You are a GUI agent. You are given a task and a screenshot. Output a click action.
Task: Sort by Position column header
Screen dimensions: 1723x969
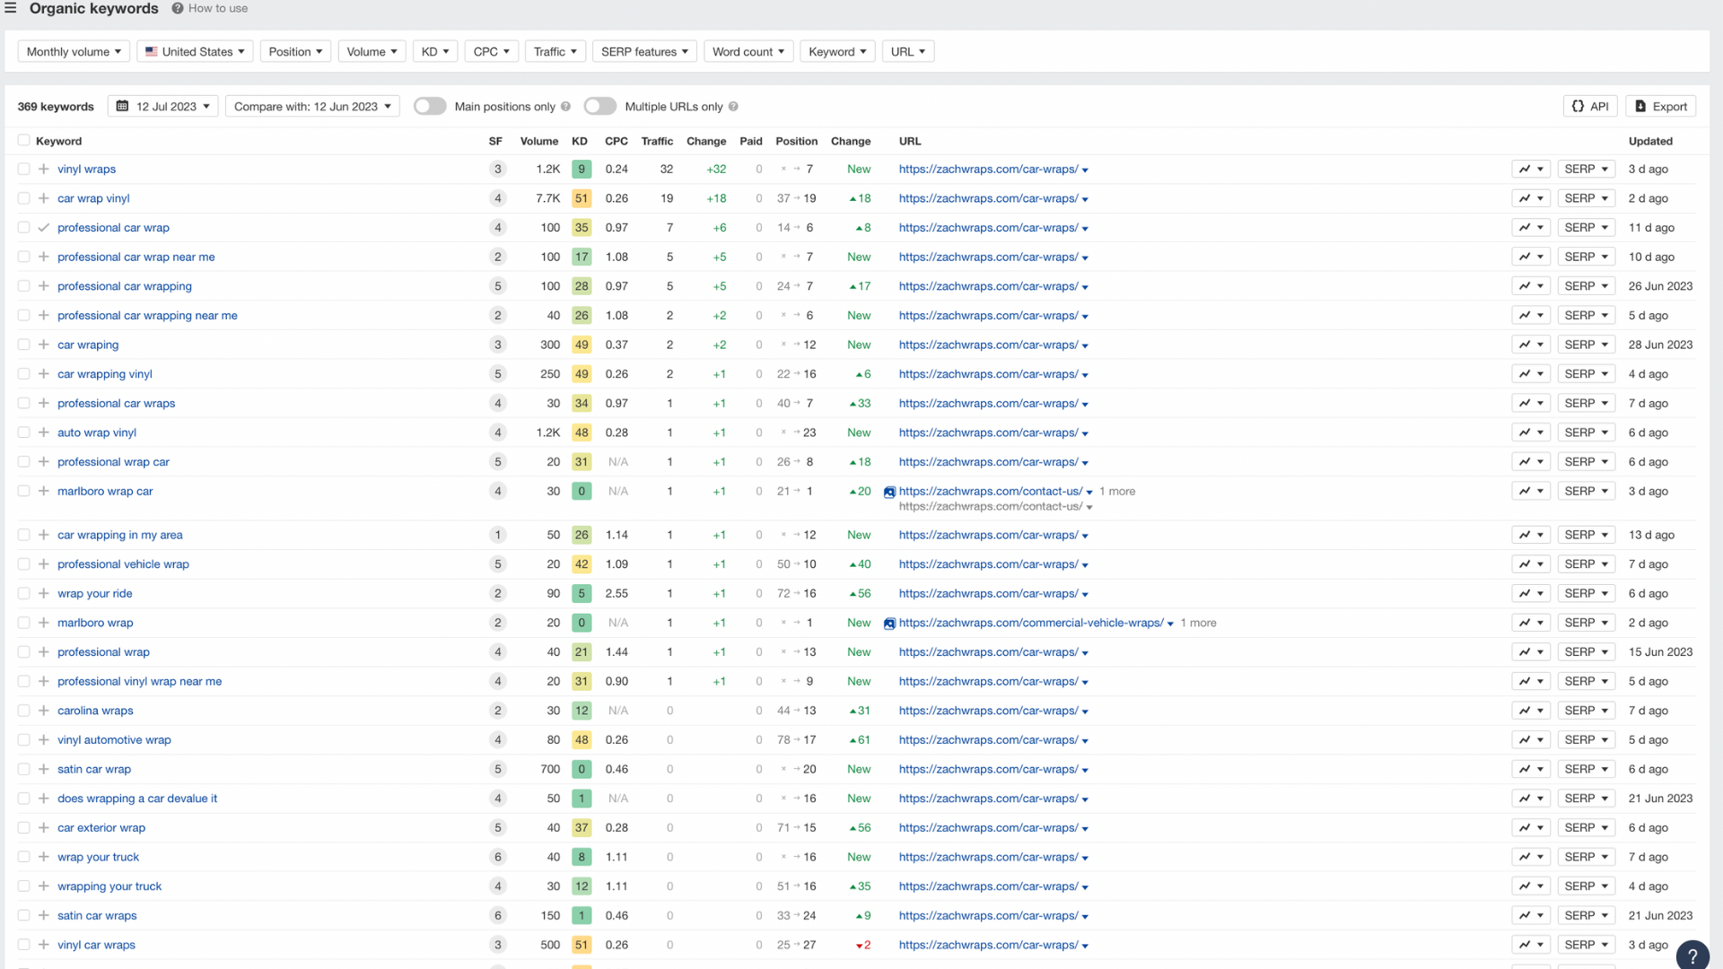(797, 141)
